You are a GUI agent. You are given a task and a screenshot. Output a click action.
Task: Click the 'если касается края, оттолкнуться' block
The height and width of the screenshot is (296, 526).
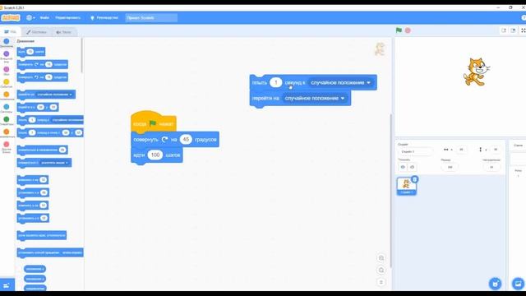click(42, 235)
